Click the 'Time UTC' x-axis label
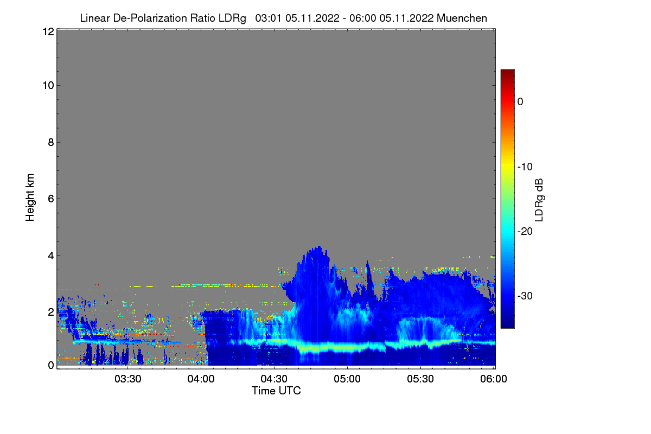This screenshot has height=434, width=651. click(x=276, y=391)
